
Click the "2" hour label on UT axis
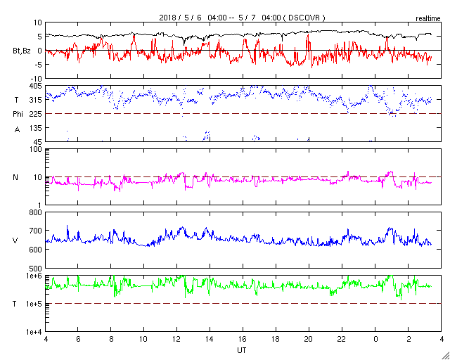(408, 339)
